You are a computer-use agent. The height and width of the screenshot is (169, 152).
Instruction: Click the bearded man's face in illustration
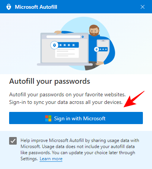pos(94,30)
